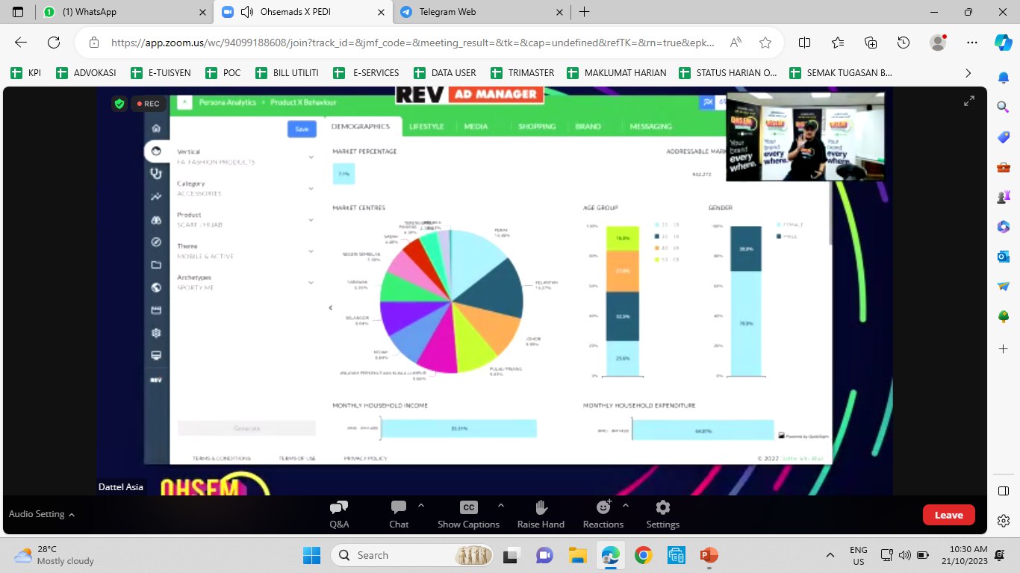Viewport: 1020px width, 573px height.
Task: Click the greyed Generate button
Action: tap(246, 428)
